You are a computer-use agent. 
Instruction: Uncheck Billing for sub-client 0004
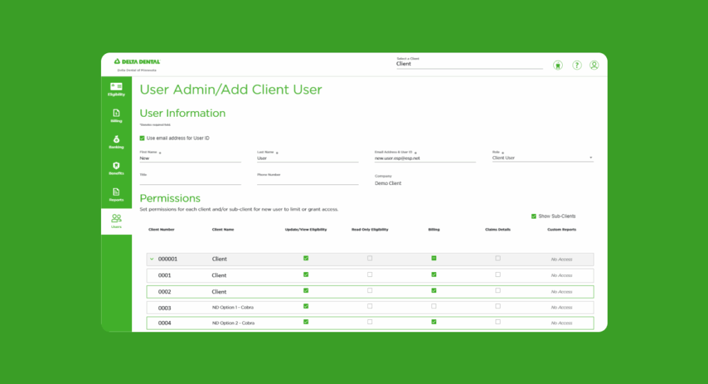pyautogui.click(x=434, y=322)
